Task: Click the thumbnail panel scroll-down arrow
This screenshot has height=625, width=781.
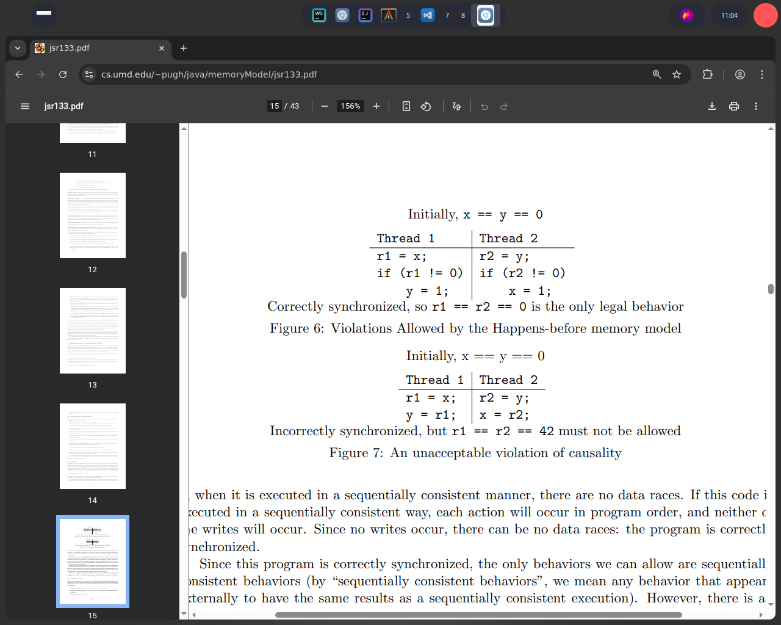Action: 184,614
